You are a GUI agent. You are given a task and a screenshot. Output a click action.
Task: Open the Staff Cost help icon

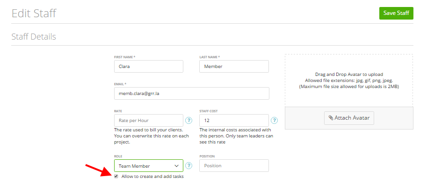(274, 120)
